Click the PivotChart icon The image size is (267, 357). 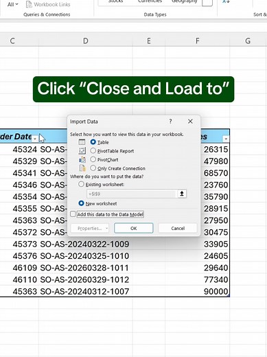click(x=82, y=159)
